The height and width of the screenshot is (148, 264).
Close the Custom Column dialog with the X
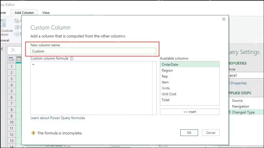click(223, 19)
